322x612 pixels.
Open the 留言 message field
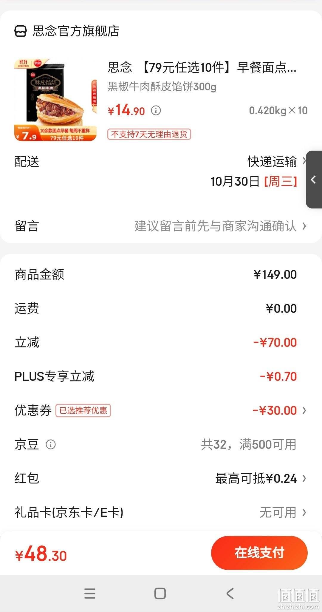pos(161,226)
